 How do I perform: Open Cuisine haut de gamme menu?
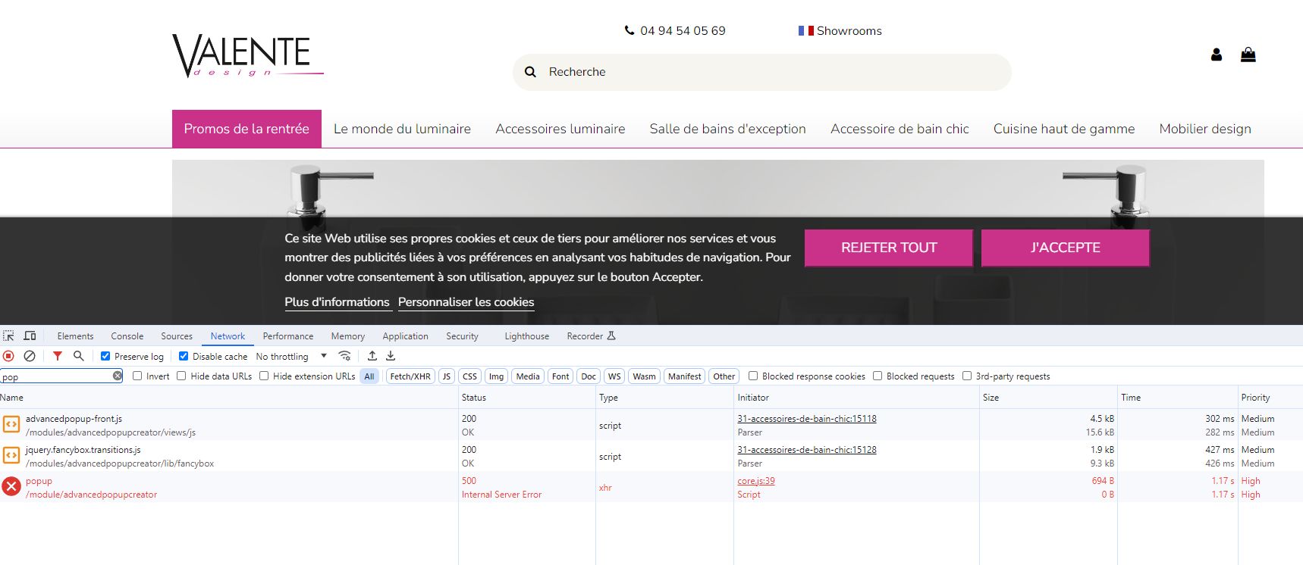tap(1064, 129)
